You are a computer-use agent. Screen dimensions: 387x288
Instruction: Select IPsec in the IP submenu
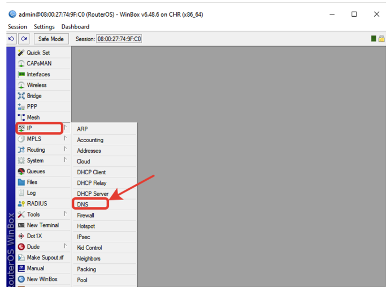pos(105,237)
